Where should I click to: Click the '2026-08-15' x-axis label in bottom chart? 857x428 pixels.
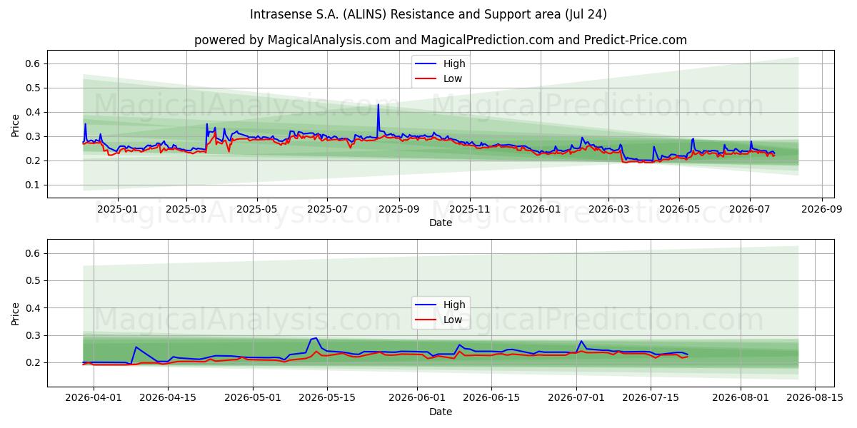tap(816, 398)
